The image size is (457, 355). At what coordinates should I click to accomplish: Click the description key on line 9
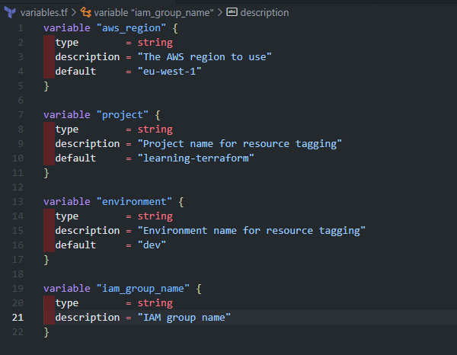click(x=88, y=144)
